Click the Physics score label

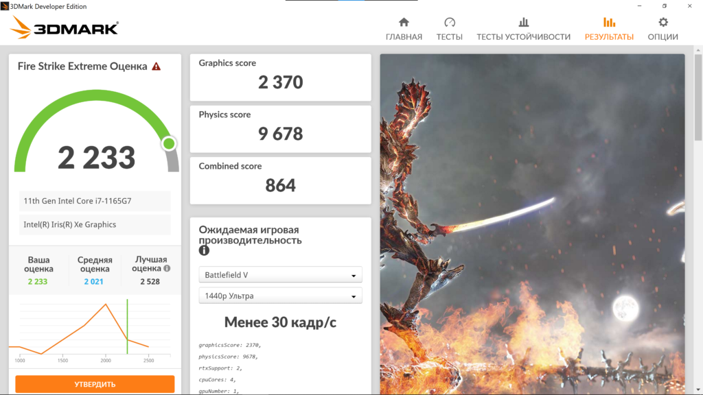pyautogui.click(x=224, y=115)
